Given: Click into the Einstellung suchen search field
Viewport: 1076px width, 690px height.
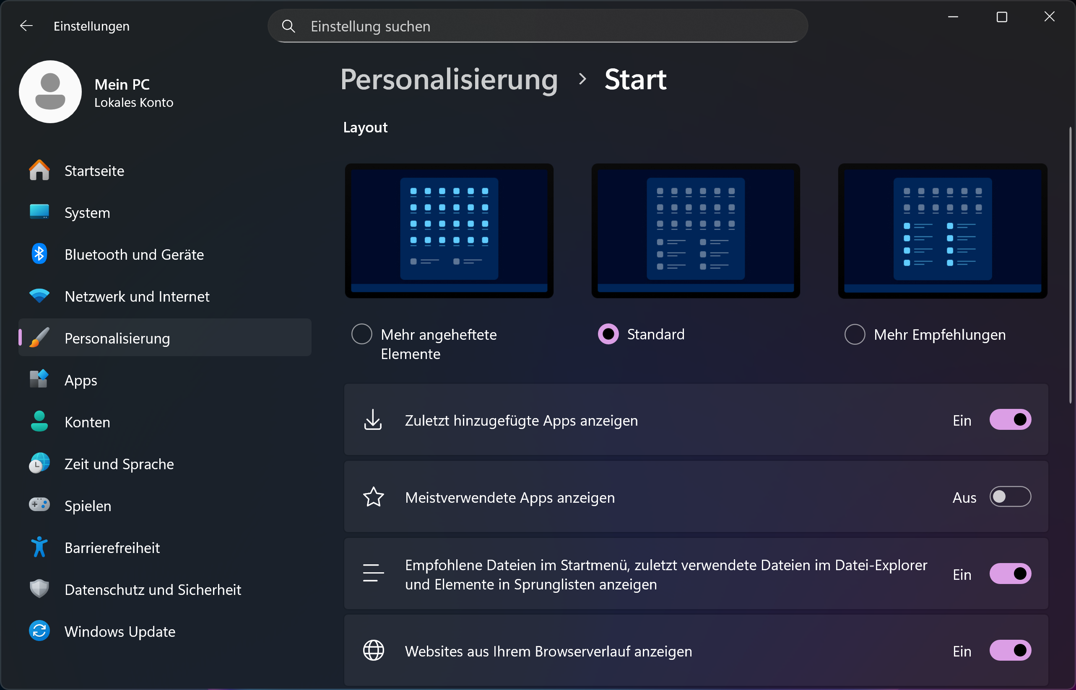Looking at the screenshot, I should click(x=538, y=26).
